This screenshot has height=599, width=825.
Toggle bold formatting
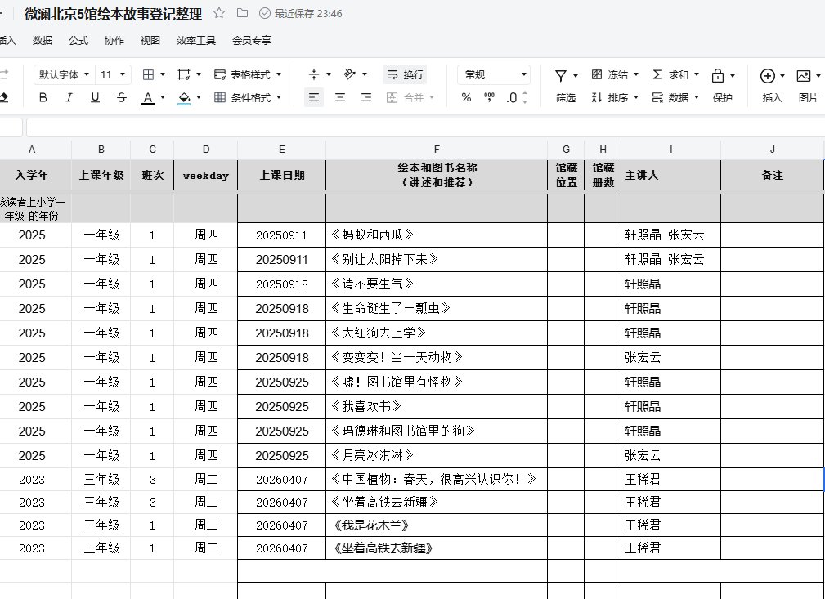[x=43, y=98]
